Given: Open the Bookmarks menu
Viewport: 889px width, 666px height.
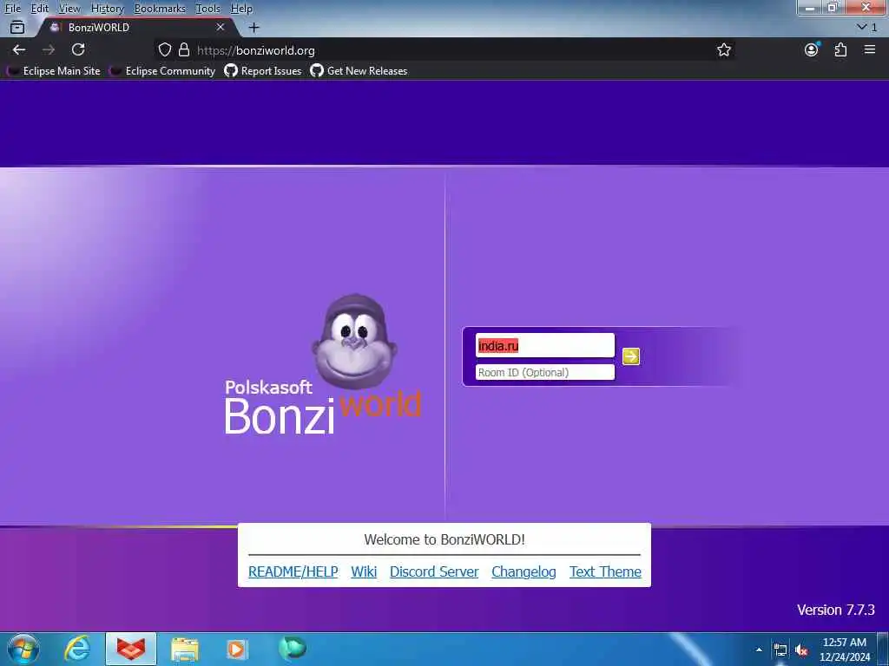Looking at the screenshot, I should (x=160, y=9).
